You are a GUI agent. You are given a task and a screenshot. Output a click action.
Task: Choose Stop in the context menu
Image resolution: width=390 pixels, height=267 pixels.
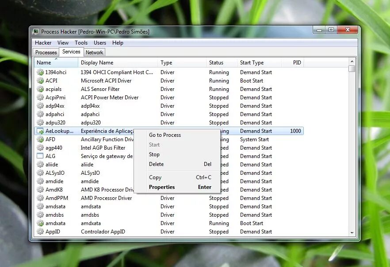[177, 154]
